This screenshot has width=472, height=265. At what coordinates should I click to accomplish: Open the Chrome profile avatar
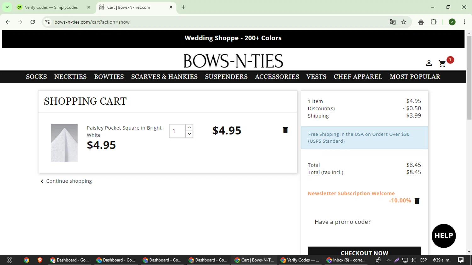[452, 22]
